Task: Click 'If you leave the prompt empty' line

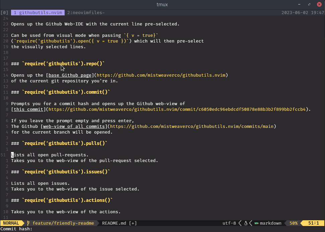Action: tap(73, 121)
